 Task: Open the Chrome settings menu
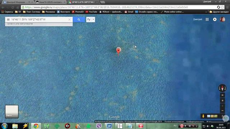[x=227, y=7]
